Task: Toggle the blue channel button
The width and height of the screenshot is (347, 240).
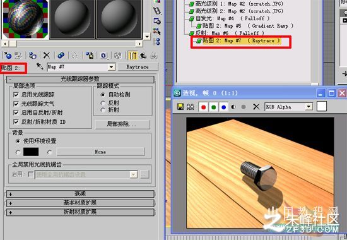Action: 224,107
